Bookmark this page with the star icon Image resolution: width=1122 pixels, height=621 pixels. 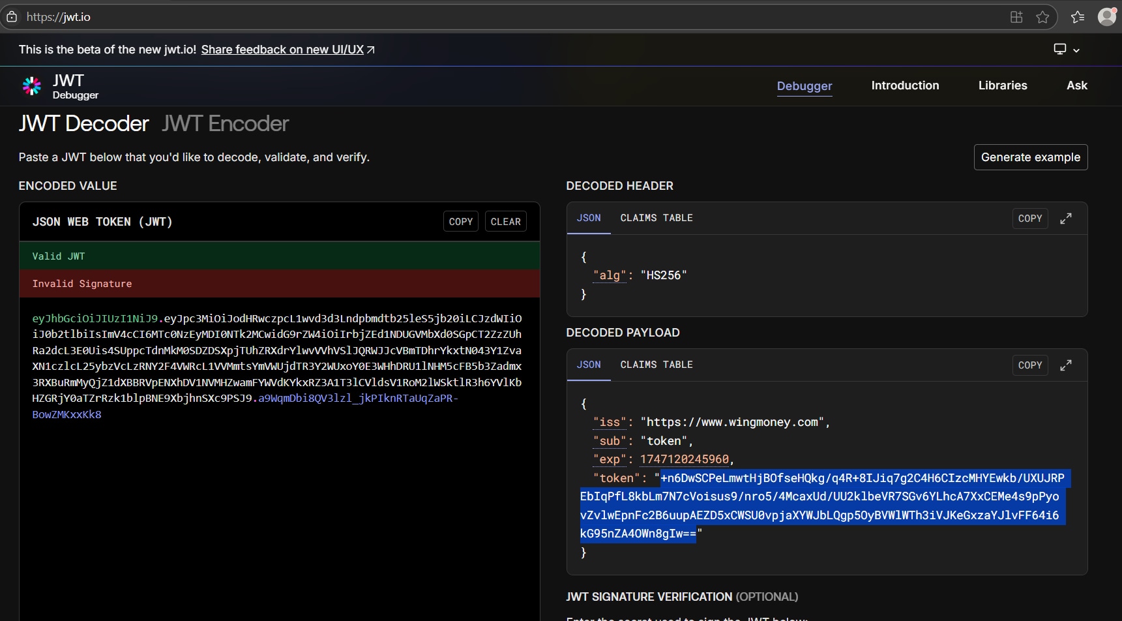1042,17
